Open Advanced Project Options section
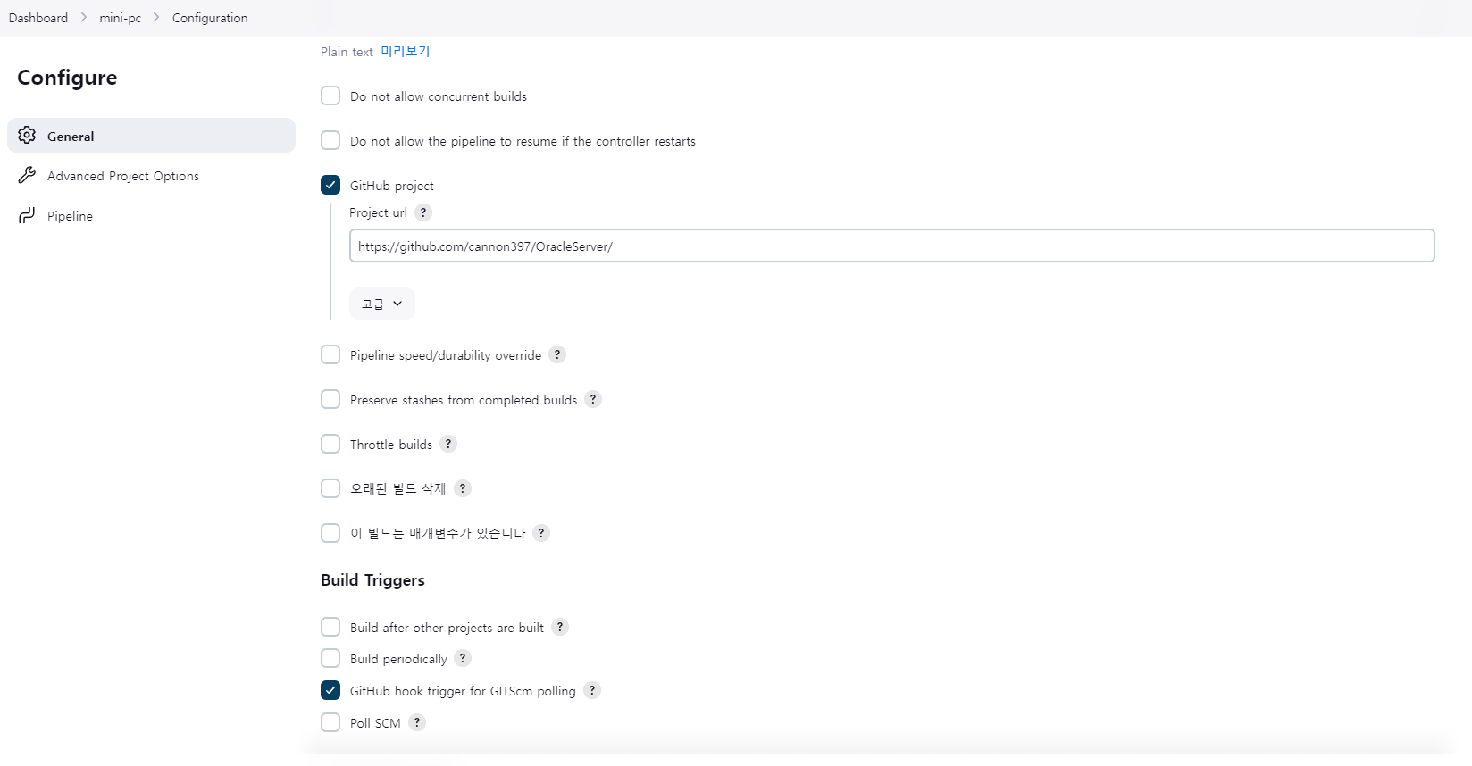Screen dimensions: 1472x766 pos(123,176)
